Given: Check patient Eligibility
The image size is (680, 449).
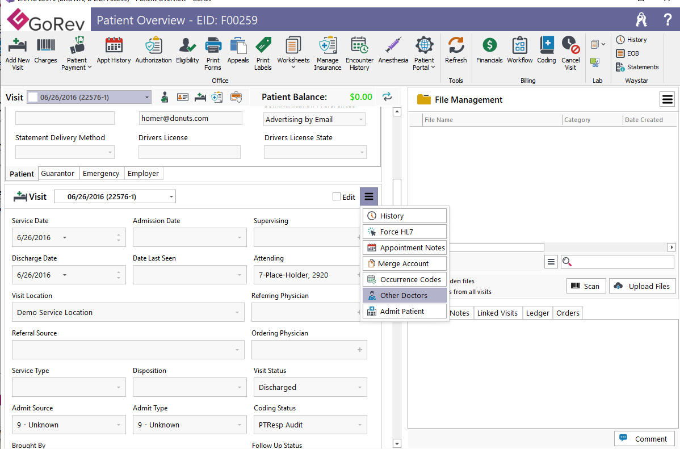Looking at the screenshot, I should coord(187,51).
